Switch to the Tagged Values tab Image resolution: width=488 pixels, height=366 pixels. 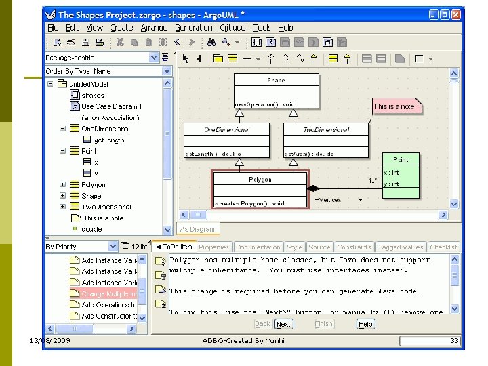tap(401, 247)
